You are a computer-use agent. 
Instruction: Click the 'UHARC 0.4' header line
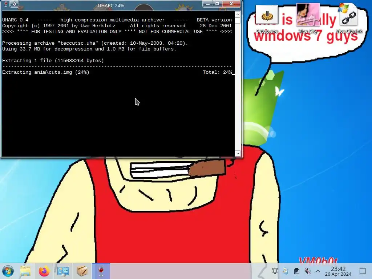(117, 20)
